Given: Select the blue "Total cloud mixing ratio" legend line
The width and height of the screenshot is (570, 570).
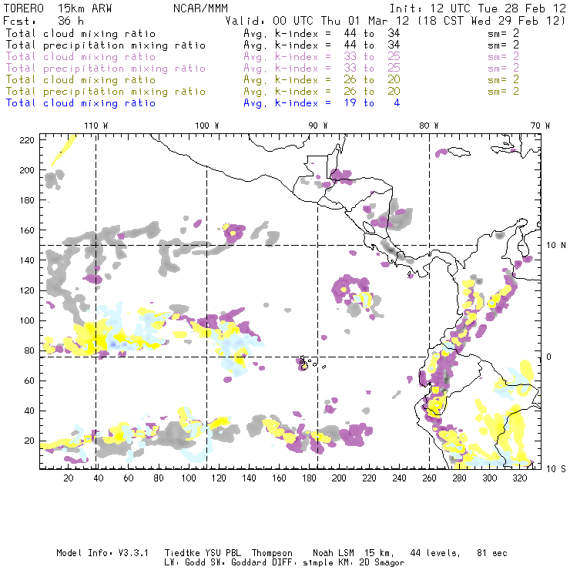Looking at the screenshot, I should click(x=81, y=103).
